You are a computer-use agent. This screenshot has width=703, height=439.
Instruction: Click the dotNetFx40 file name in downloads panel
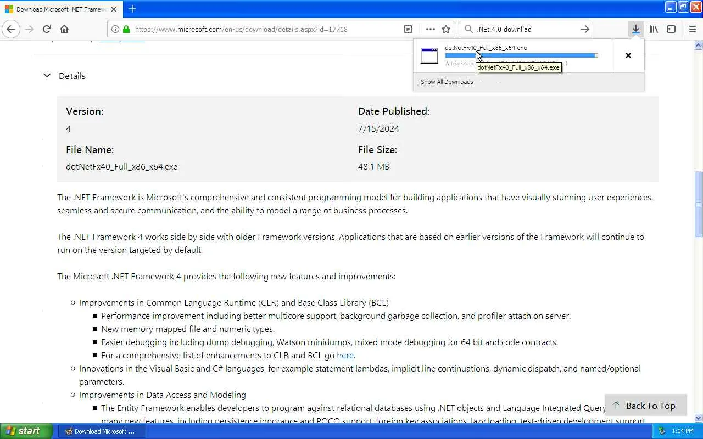pyautogui.click(x=486, y=48)
